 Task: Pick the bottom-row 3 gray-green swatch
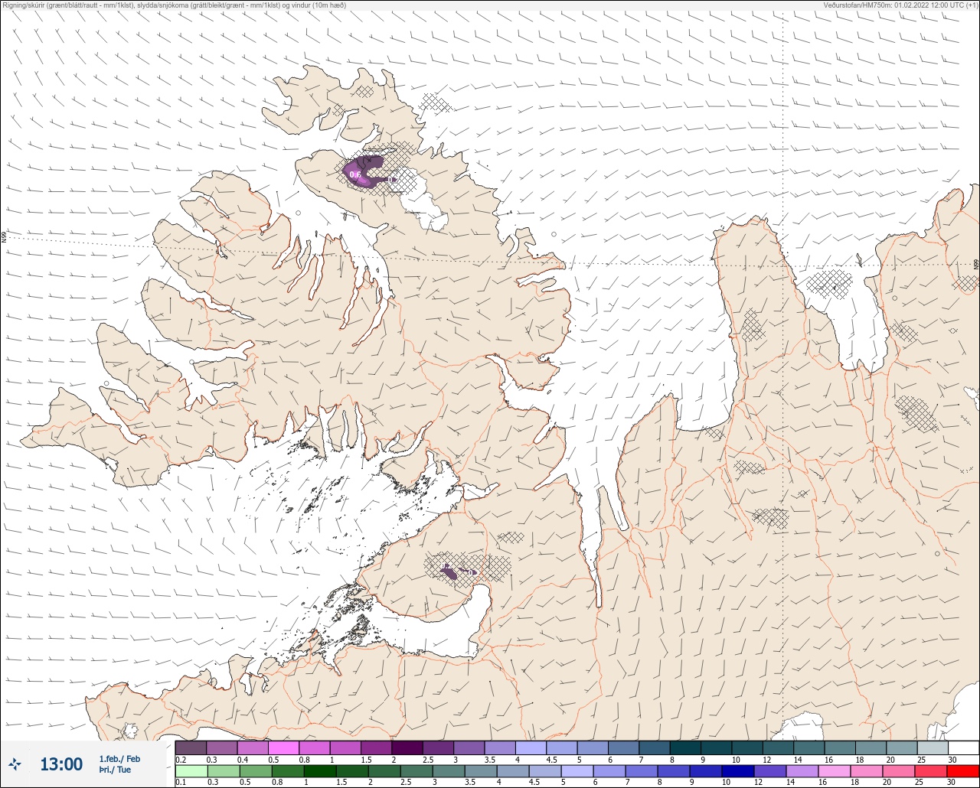pos(449,770)
